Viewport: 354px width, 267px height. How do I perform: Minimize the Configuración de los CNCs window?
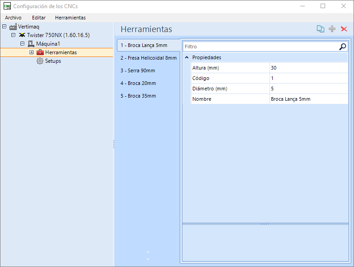click(303, 6)
